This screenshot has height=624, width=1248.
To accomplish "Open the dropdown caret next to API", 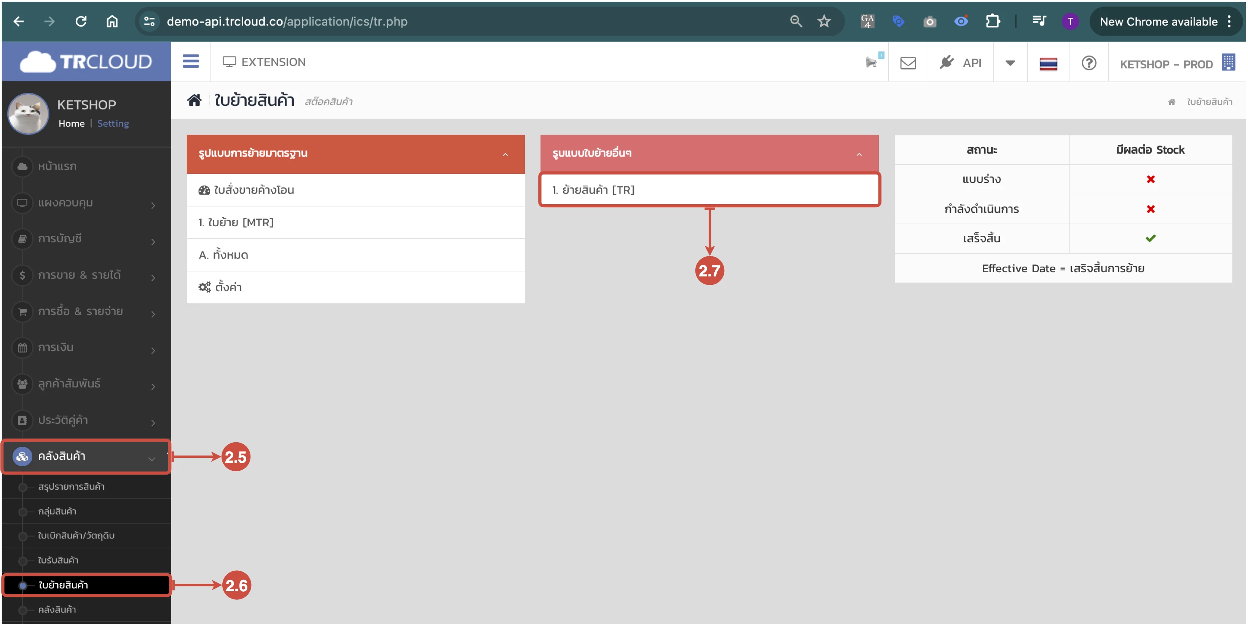I will coord(1010,63).
